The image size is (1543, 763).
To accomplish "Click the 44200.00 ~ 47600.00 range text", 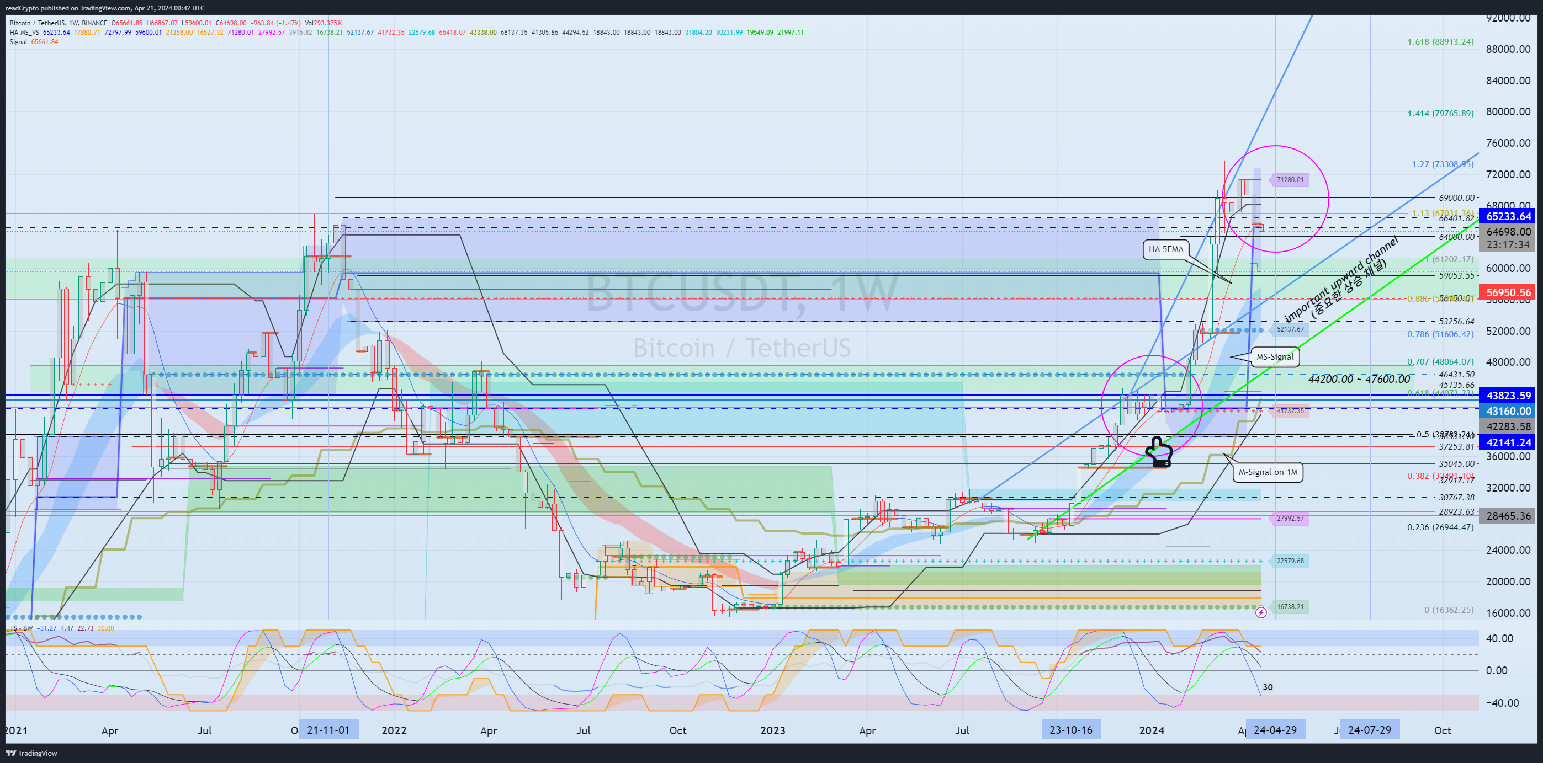I will 1359,380.
